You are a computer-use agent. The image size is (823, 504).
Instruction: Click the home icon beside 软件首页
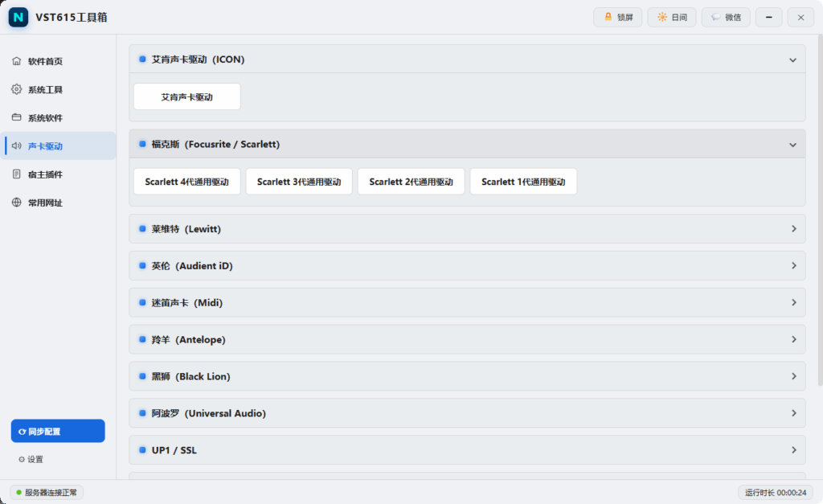(x=17, y=61)
